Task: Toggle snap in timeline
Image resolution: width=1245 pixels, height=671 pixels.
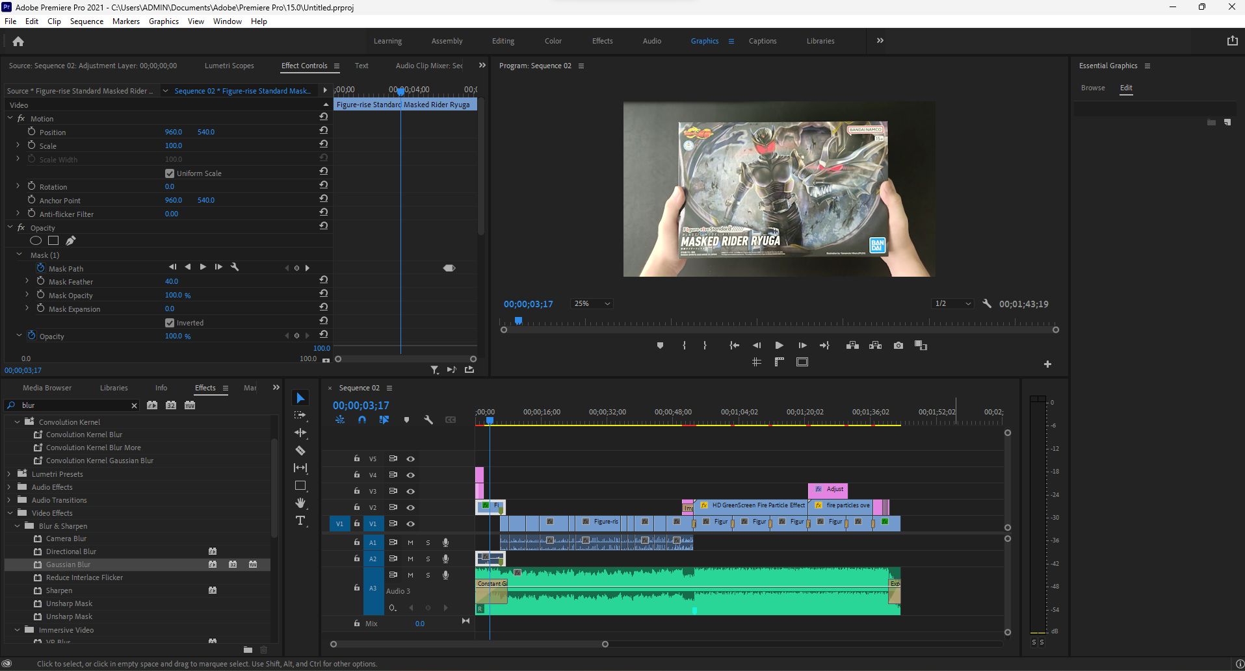Action: [x=362, y=420]
